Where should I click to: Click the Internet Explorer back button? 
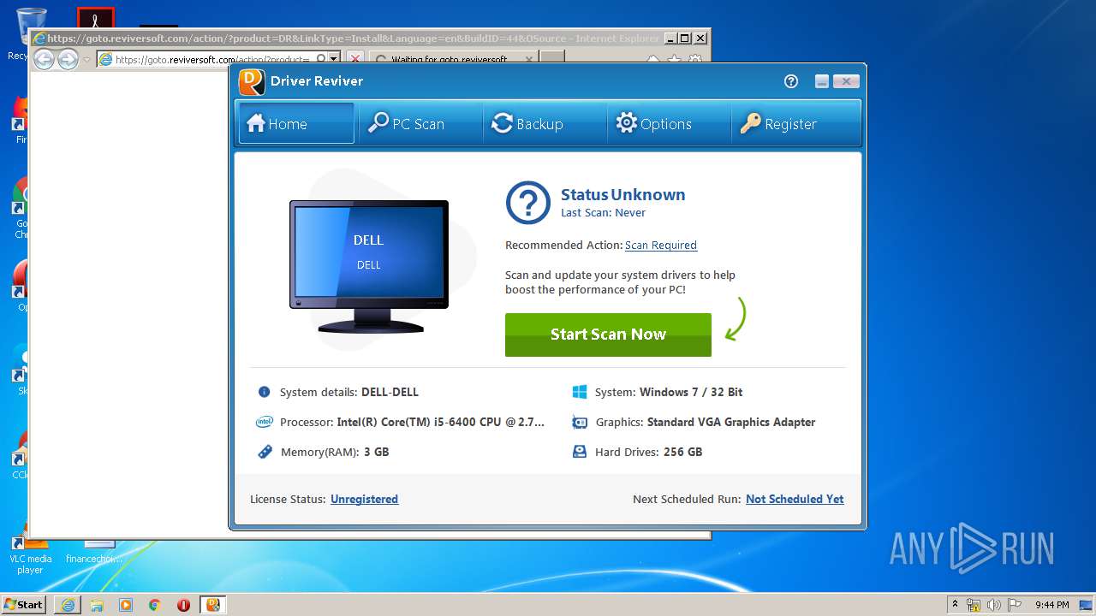(x=44, y=59)
